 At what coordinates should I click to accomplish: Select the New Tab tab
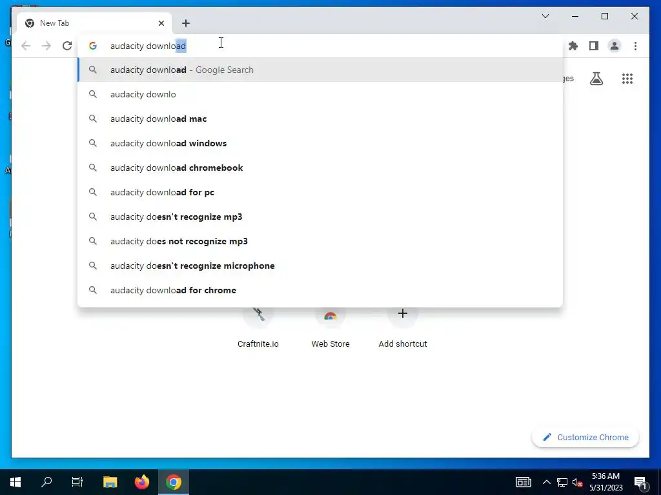click(x=94, y=23)
